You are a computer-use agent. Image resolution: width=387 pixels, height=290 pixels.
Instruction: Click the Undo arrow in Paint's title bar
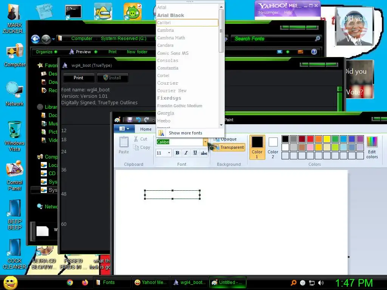point(138,120)
